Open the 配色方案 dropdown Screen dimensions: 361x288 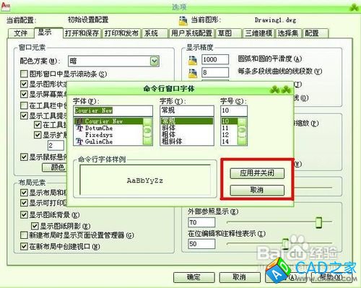point(155,61)
